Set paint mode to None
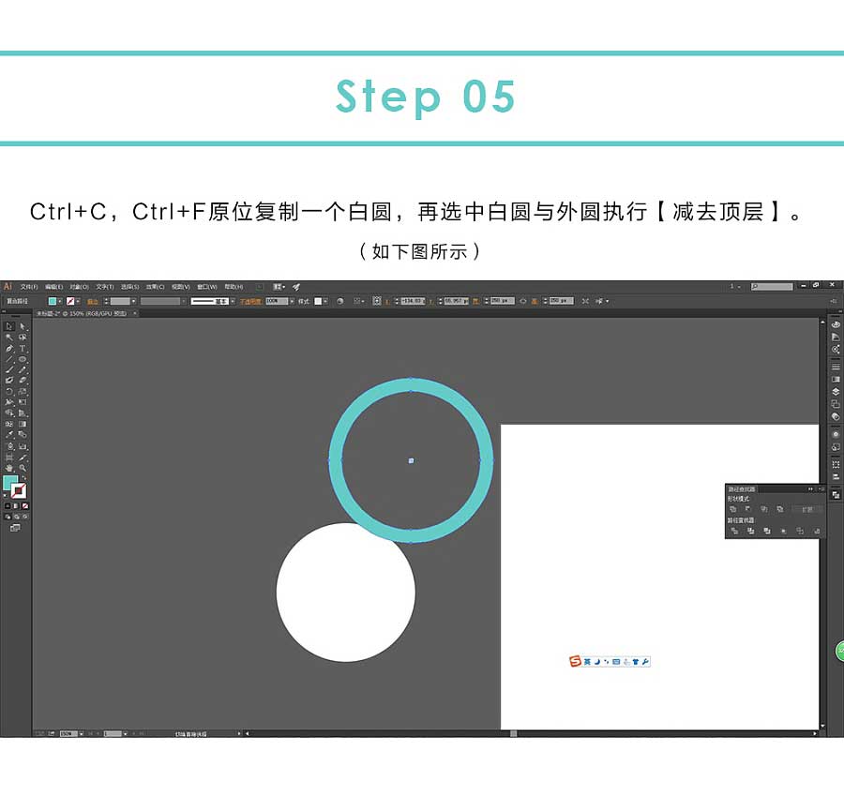The height and width of the screenshot is (811, 844). 24,506
